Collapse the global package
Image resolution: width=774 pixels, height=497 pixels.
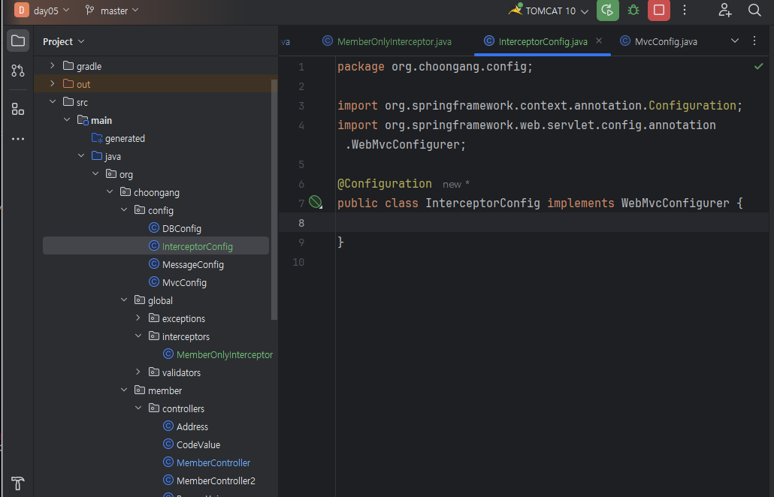(x=124, y=300)
